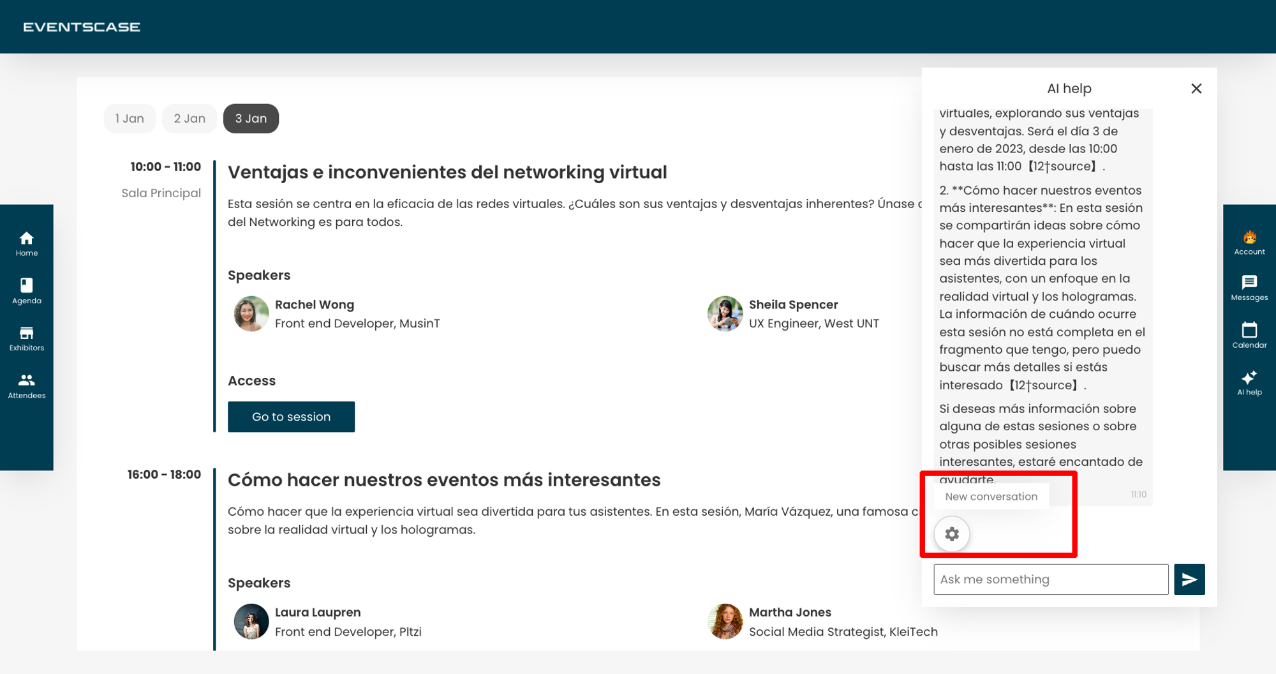Start a New conversation
The height and width of the screenshot is (674, 1276).
991,497
